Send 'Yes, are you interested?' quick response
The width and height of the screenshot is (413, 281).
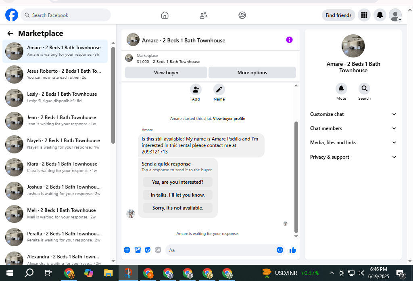pos(178,182)
